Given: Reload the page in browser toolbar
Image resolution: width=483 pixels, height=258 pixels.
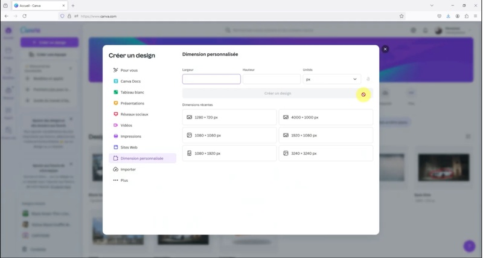Looking at the screenshot, I should pos(24,16).
